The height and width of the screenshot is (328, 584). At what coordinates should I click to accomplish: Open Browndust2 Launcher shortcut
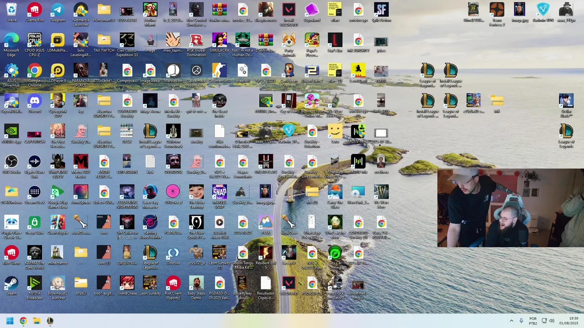(x=57, y=288)
